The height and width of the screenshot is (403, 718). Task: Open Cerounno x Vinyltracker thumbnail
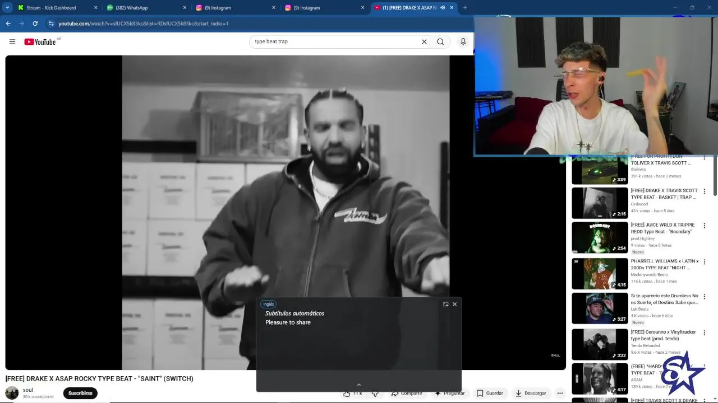600,344
